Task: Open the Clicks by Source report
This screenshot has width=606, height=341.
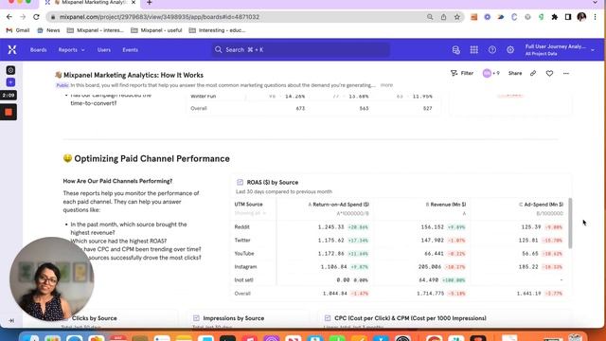Action: tap(94, 318)
